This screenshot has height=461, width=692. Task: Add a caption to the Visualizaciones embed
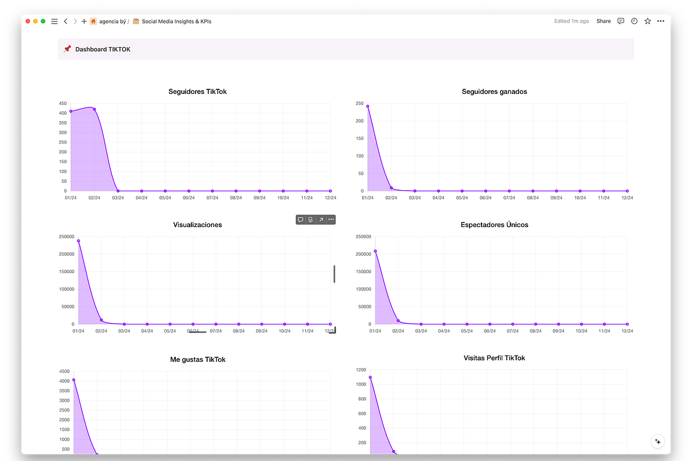310,220
